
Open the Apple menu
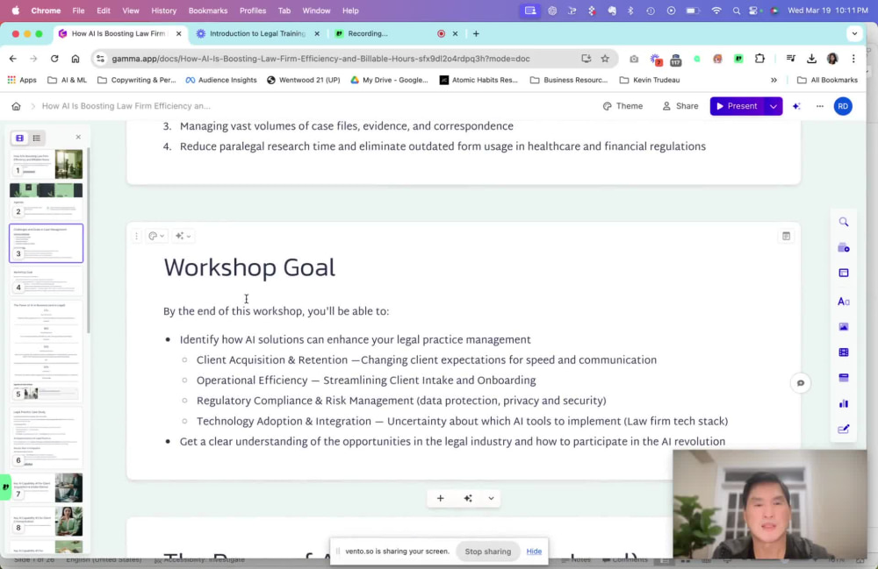pos(16,11)
